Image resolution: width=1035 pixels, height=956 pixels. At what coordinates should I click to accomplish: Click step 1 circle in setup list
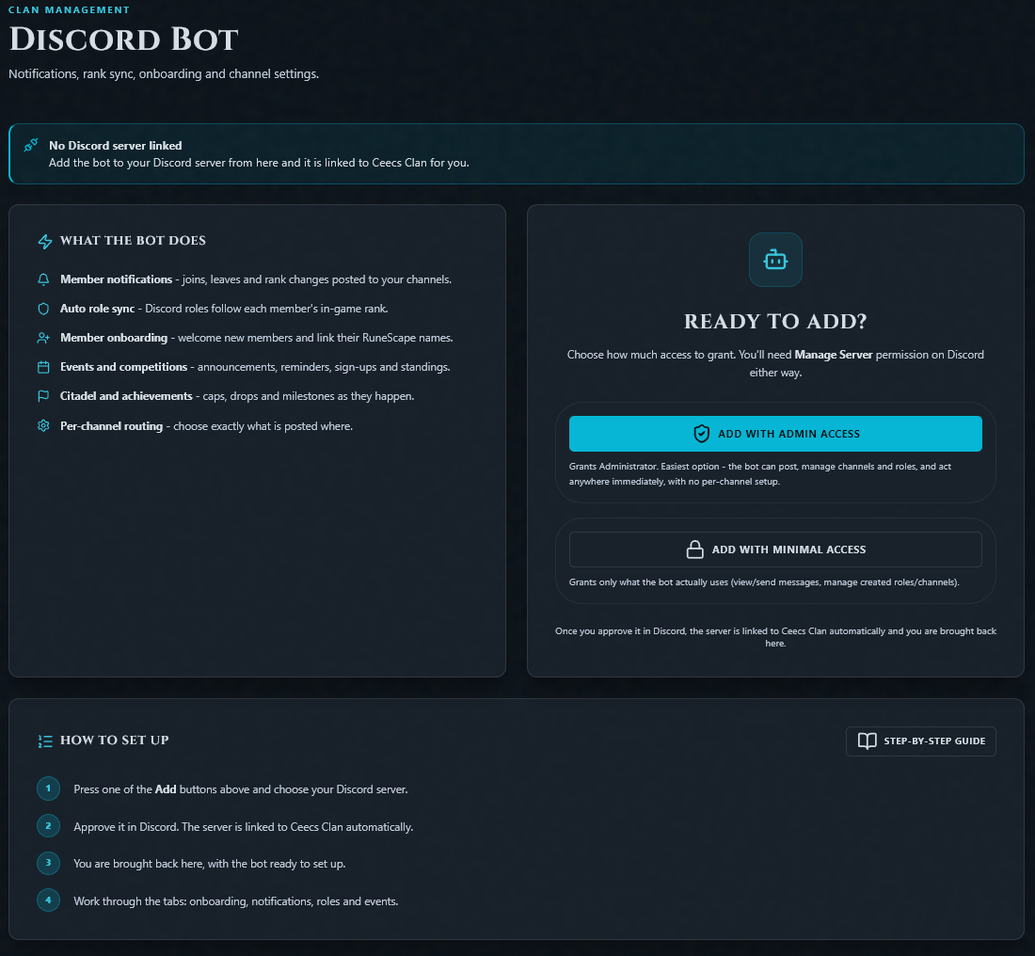click(x=48, y=789)
